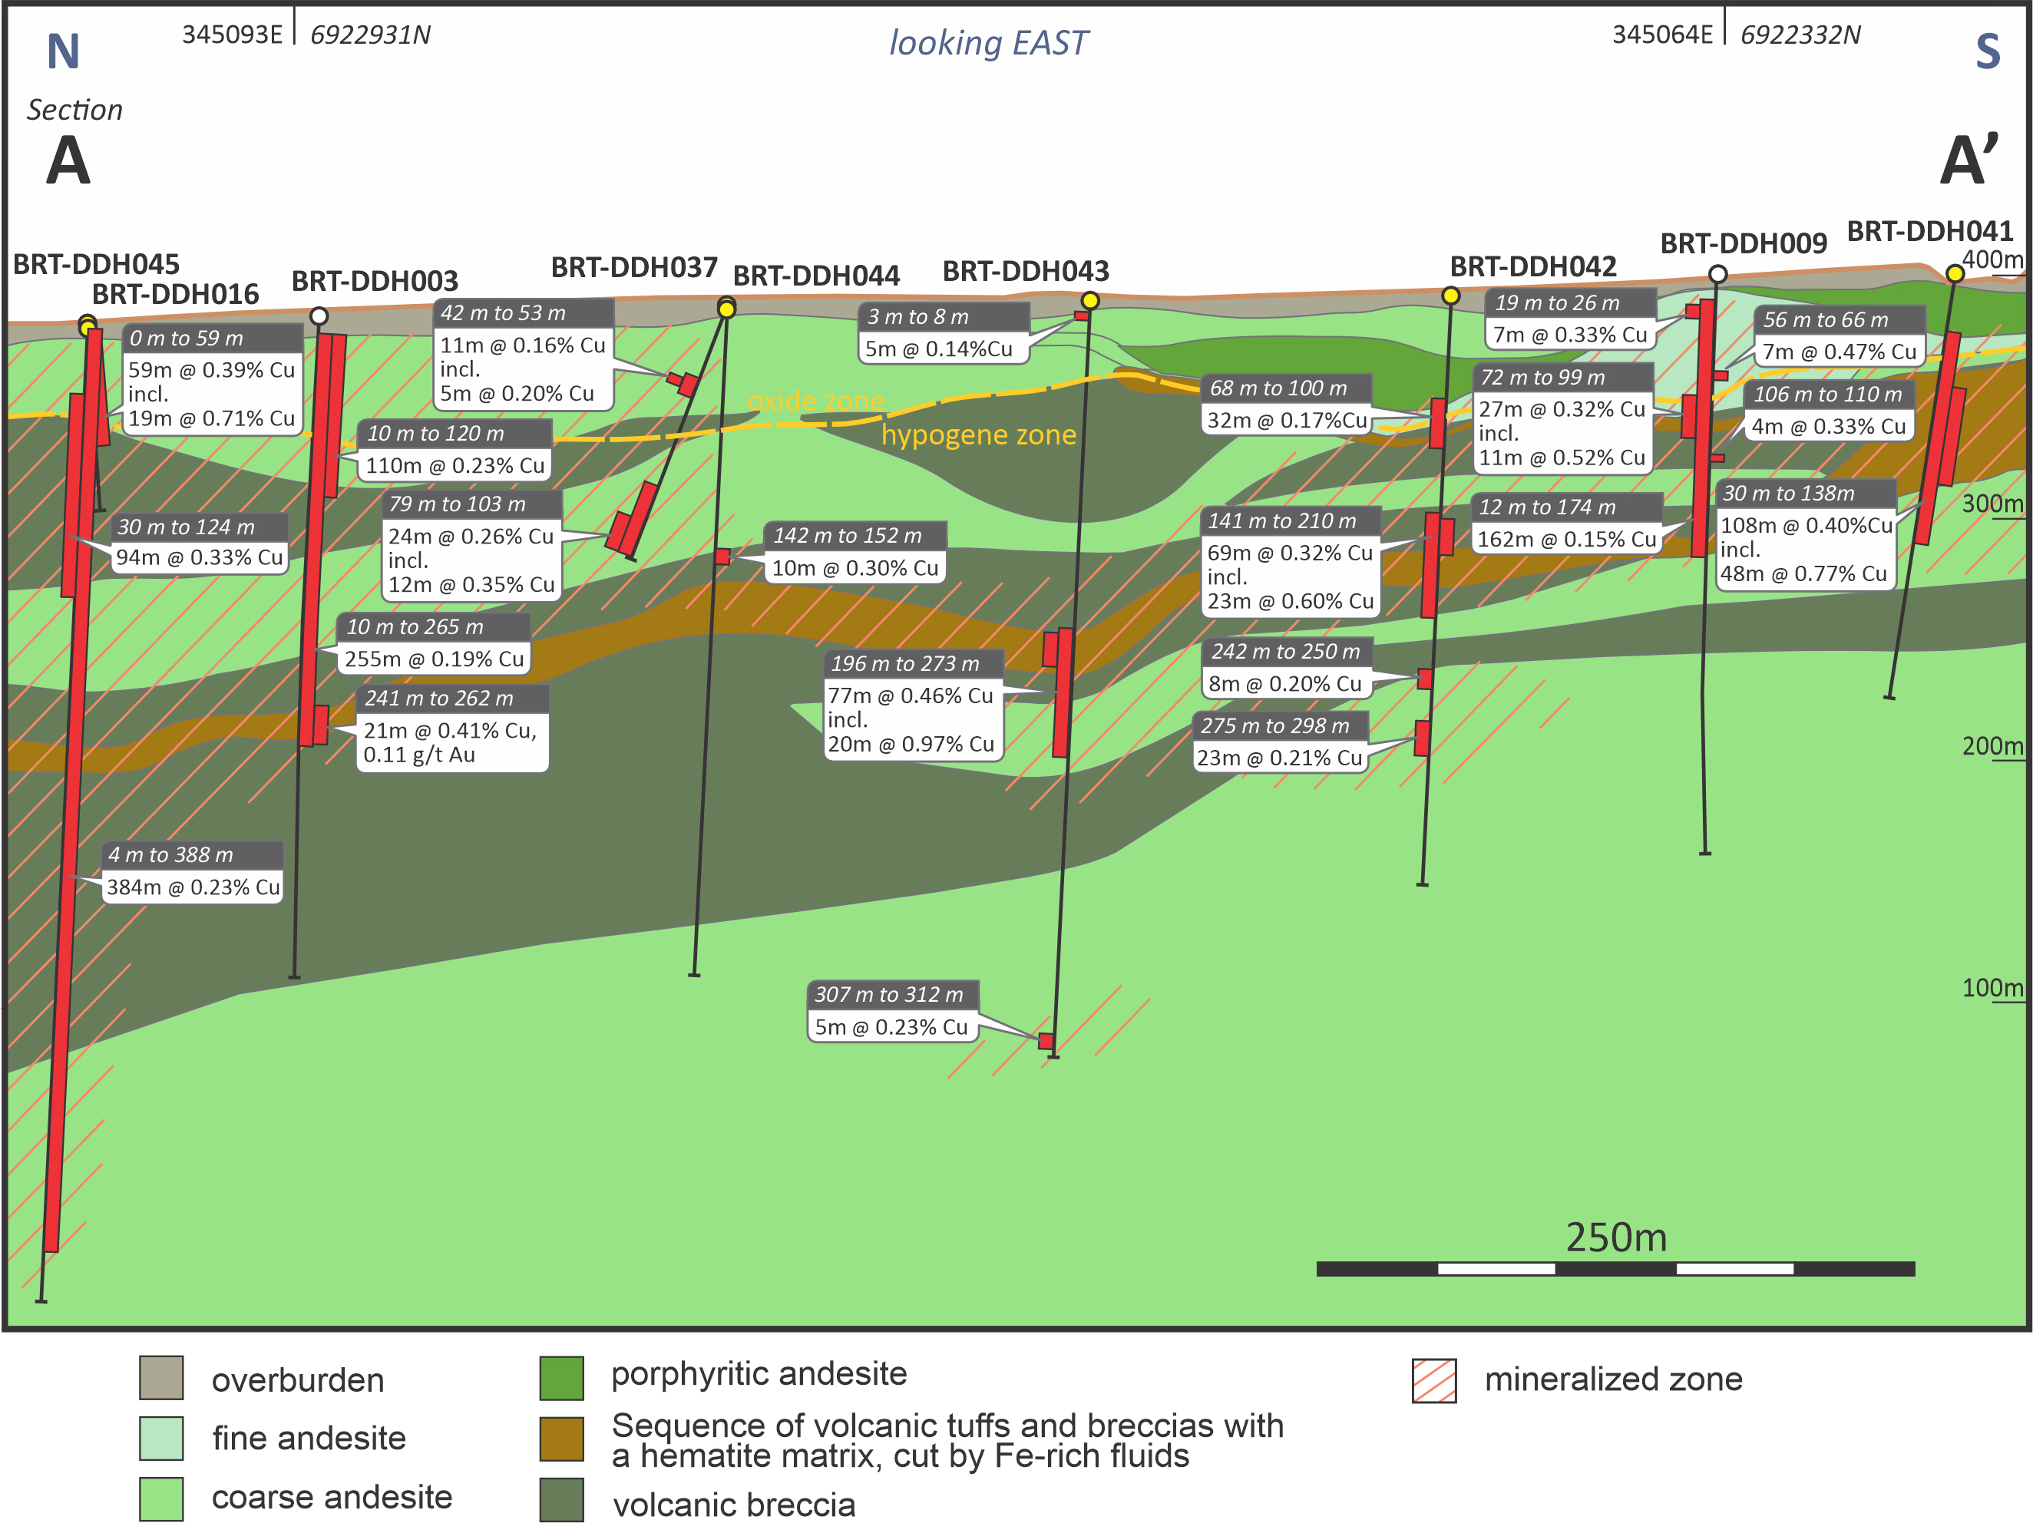This screenshot has width=2033, height=1523.
Task: Click the BRT-DDH045 drill hole label
Action: (x=97, y=264)
